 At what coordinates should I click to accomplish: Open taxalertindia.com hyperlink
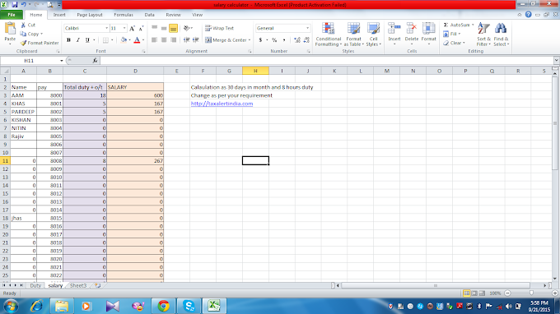[x=222, y=104]
